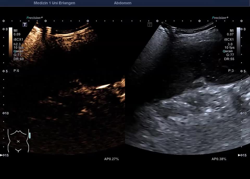
Task: Click the highlighted T marker on contrast image
Action: pyautogui.click(x=25, y=25)
